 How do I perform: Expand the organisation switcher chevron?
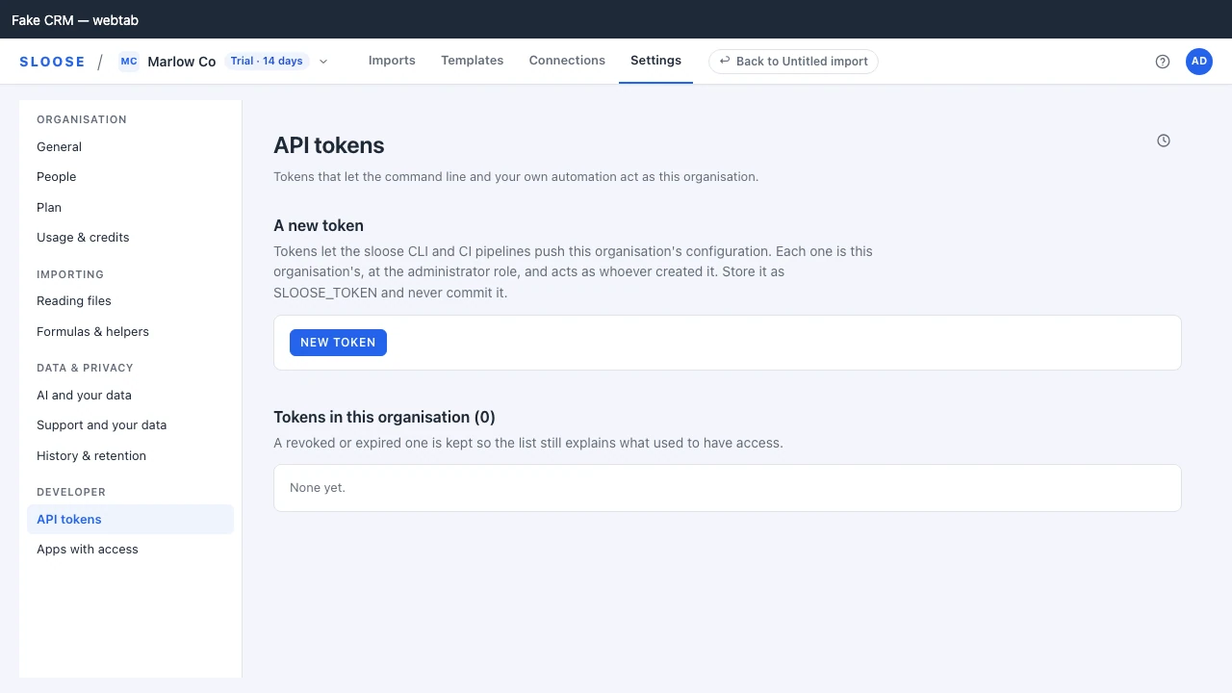323,62
